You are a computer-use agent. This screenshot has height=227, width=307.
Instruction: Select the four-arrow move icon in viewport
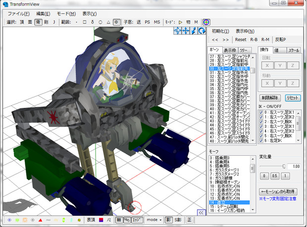pyautogui.click(x=186, y=31)
